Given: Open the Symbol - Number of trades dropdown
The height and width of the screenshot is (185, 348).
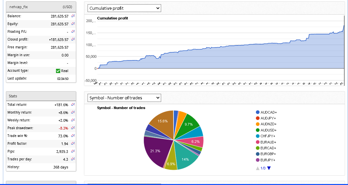Looking at the screenshot, I should click(x=124, y=98).
